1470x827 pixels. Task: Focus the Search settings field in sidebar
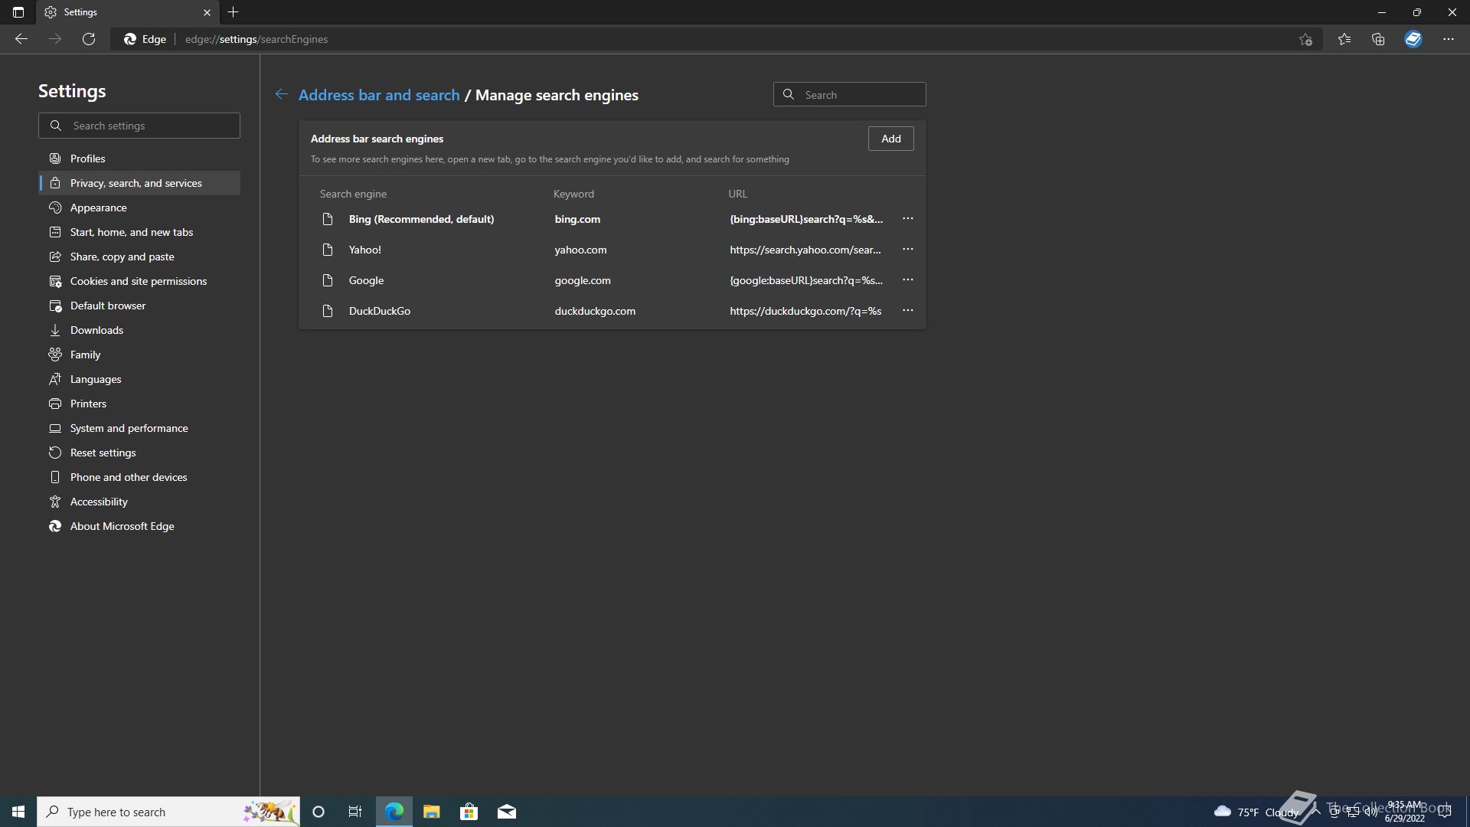click(139, 126)
